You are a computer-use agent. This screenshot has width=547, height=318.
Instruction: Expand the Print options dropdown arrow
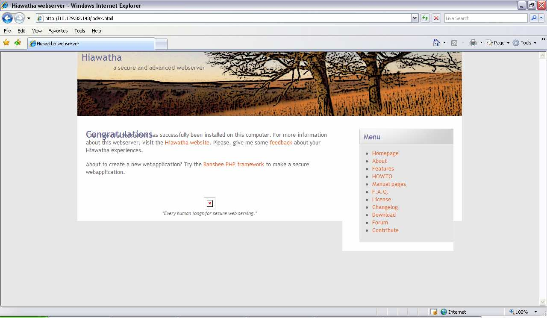(x=481, y=43)
